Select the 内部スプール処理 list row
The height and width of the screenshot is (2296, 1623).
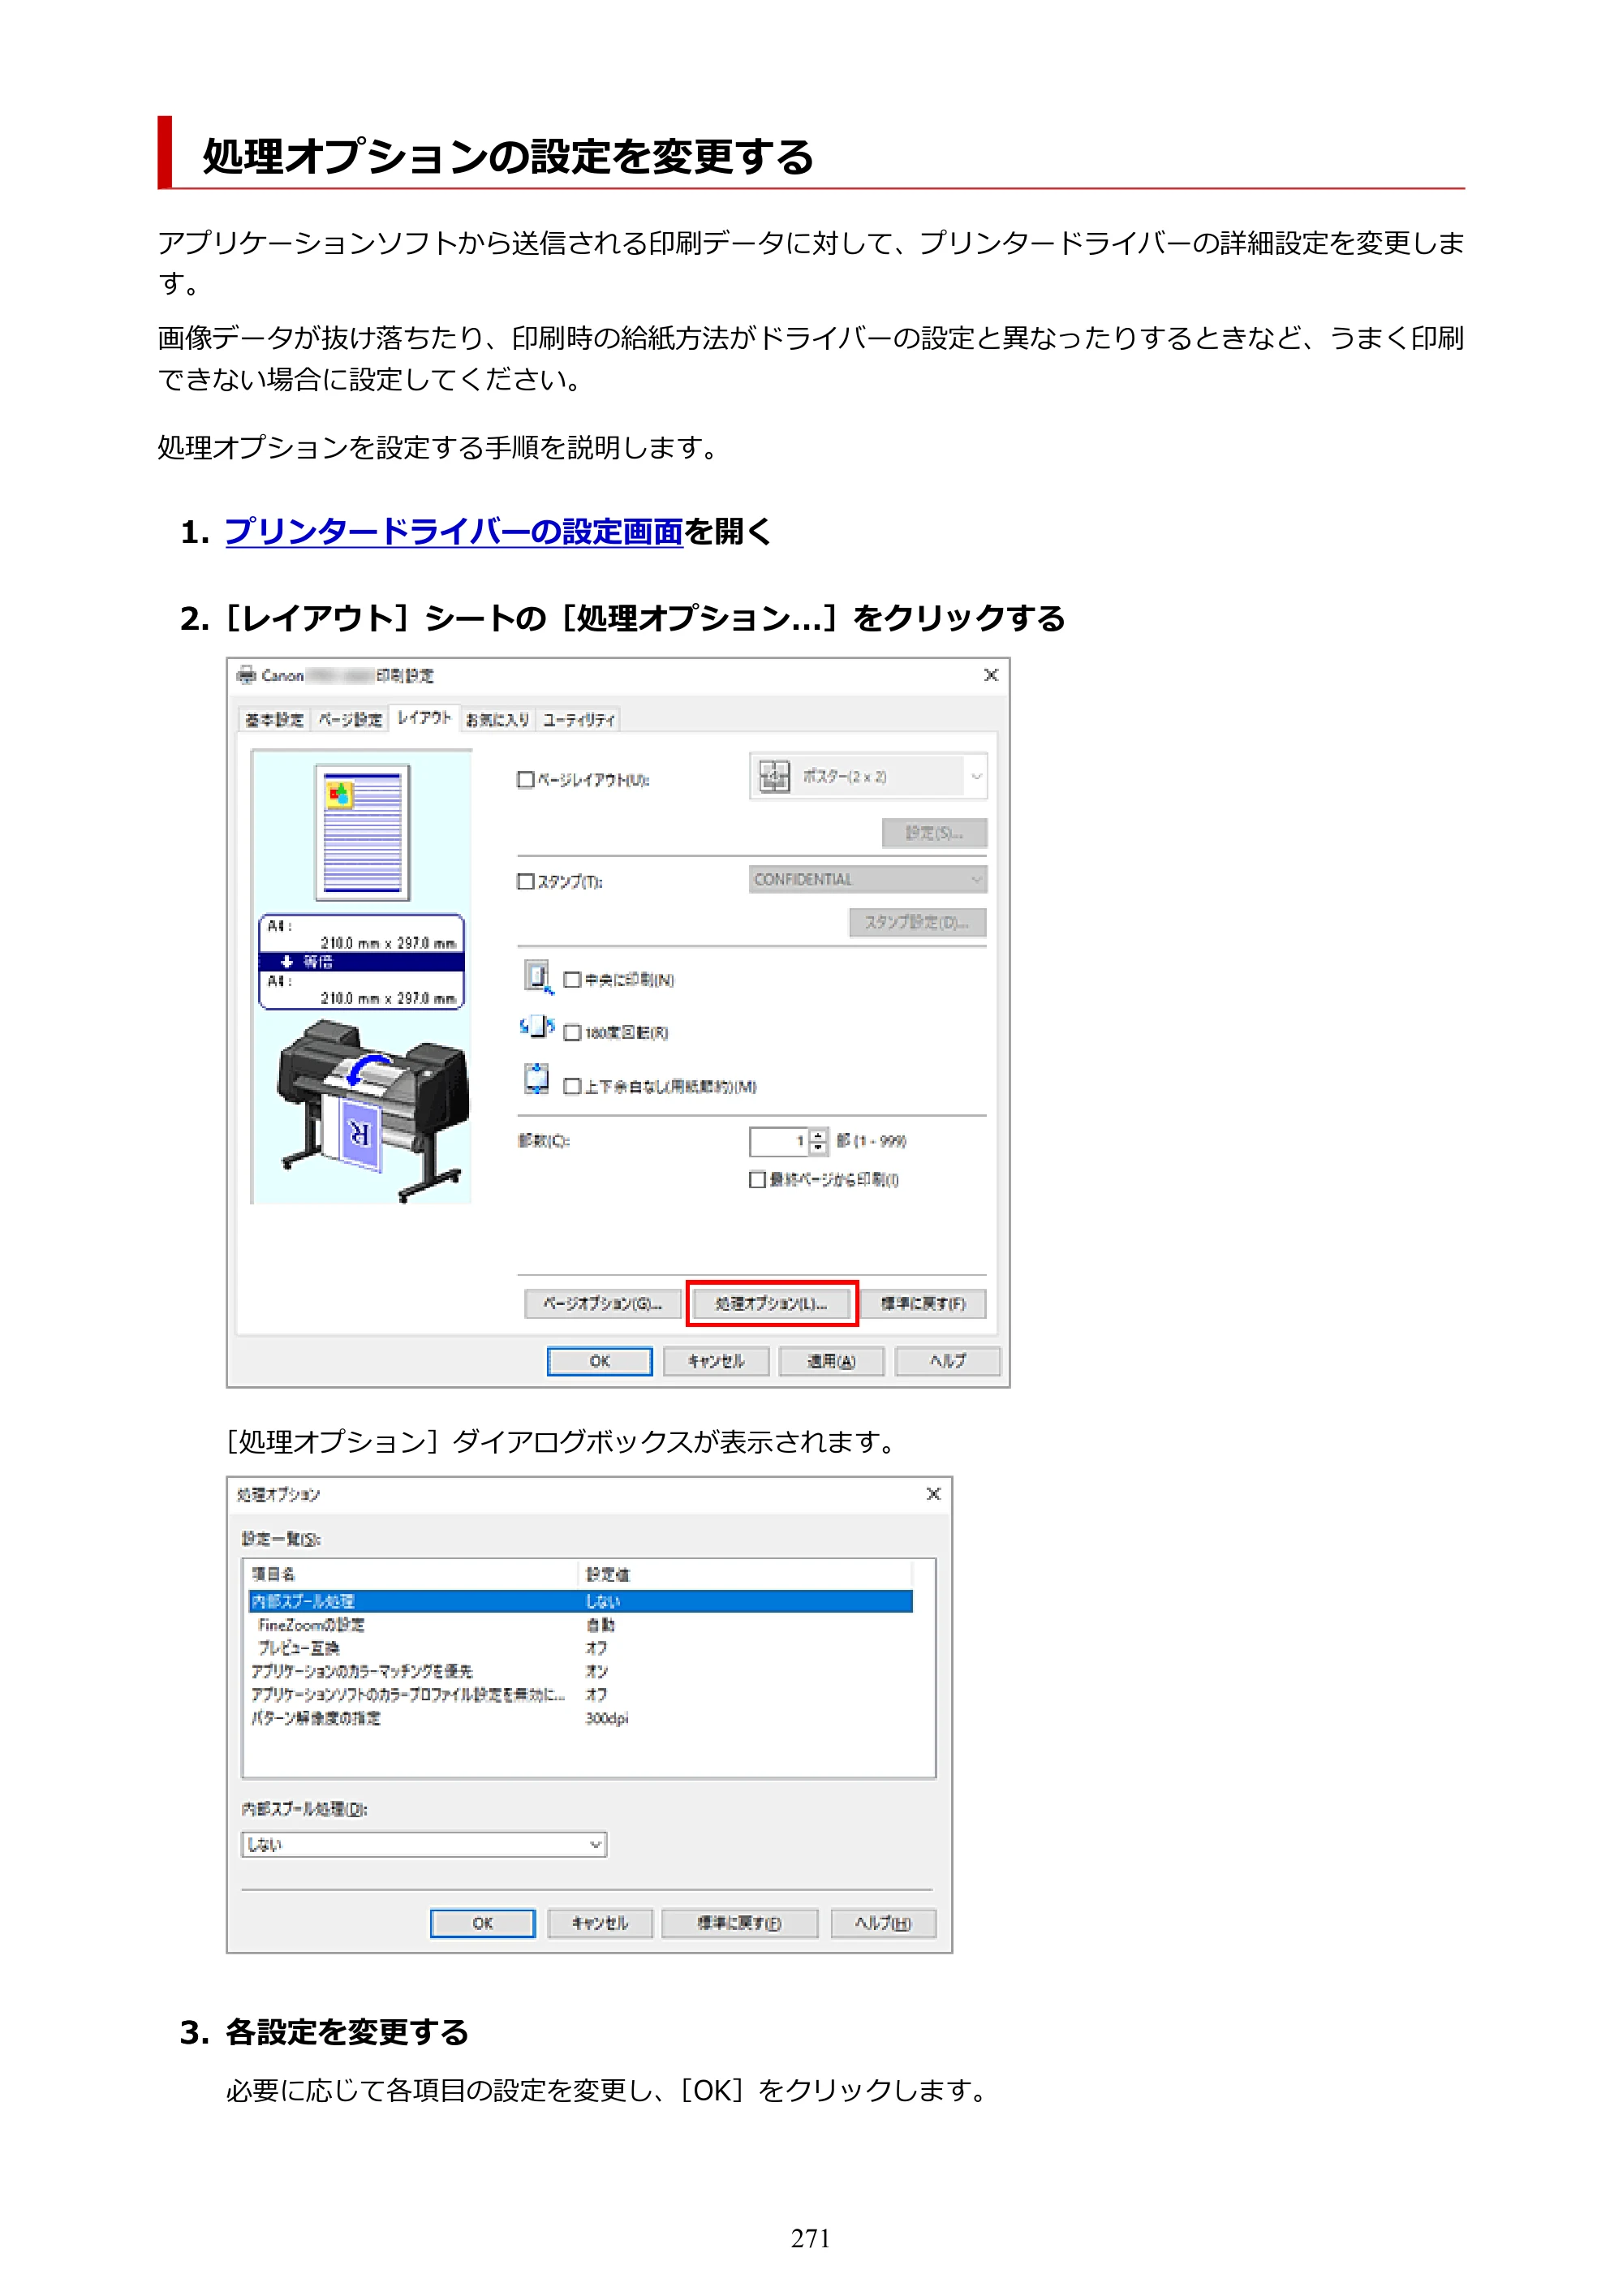(x=581, y=1601)
